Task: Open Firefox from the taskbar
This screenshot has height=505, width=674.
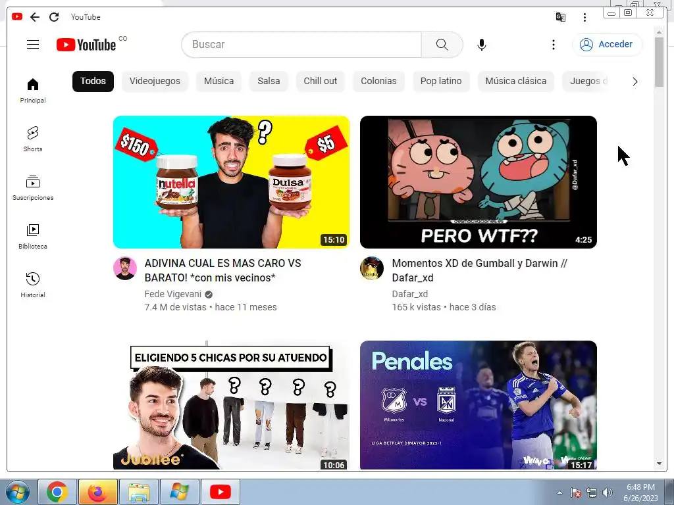Action: [97, 492]
